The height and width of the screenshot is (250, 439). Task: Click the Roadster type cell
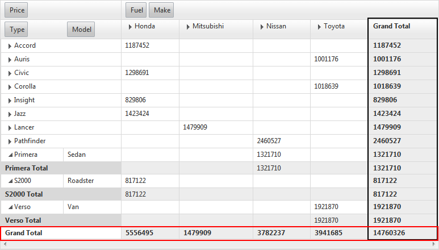[93, 181]
